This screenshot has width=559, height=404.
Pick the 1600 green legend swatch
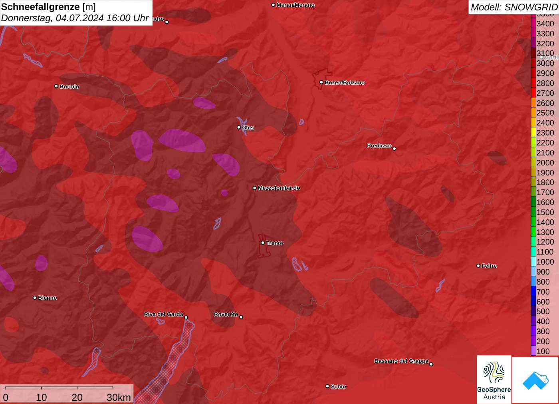pos(533,202)
